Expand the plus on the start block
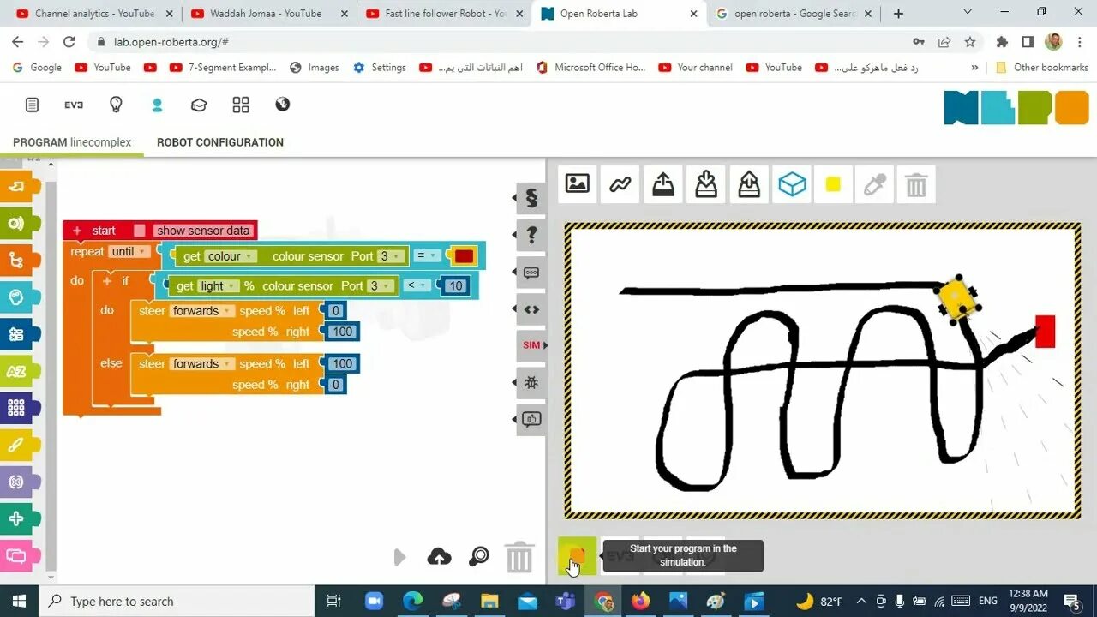Screen dimensions: 1097x617 [77, 231]
